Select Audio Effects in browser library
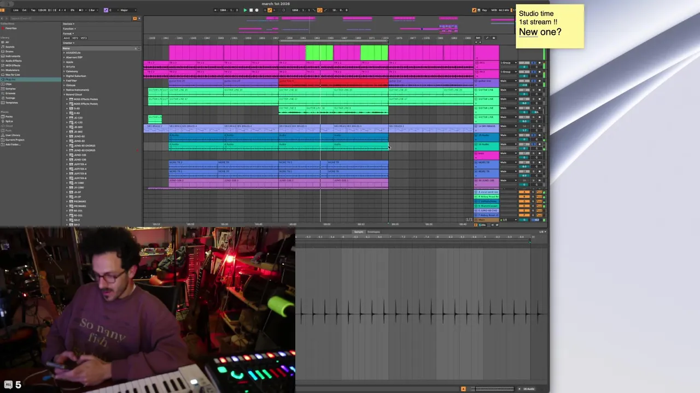 click(x=13, y=61)
